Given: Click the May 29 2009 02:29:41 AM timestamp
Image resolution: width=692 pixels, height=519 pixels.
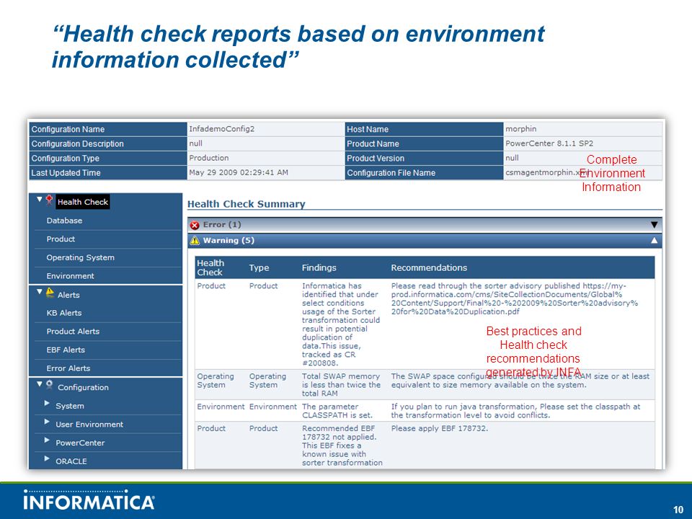Looking at the screenshot, I should (x=239, y=172).
